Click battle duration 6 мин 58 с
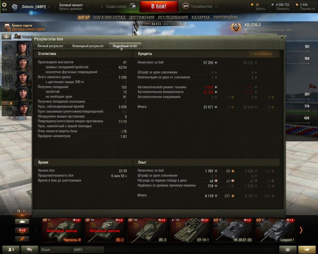This screenshot has width=318, height=254. coord(119,176)
